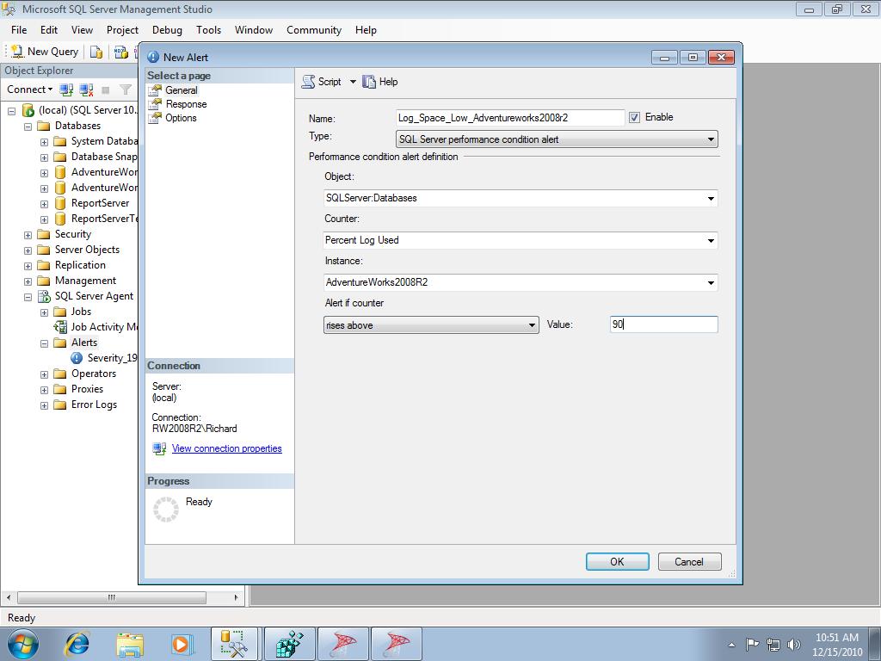Click the MDX query toolbar icon
881x661 pixels.
[120, 52]
